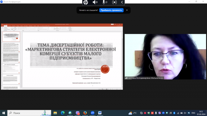Click the Windows Security tray icon

[149, 113]
